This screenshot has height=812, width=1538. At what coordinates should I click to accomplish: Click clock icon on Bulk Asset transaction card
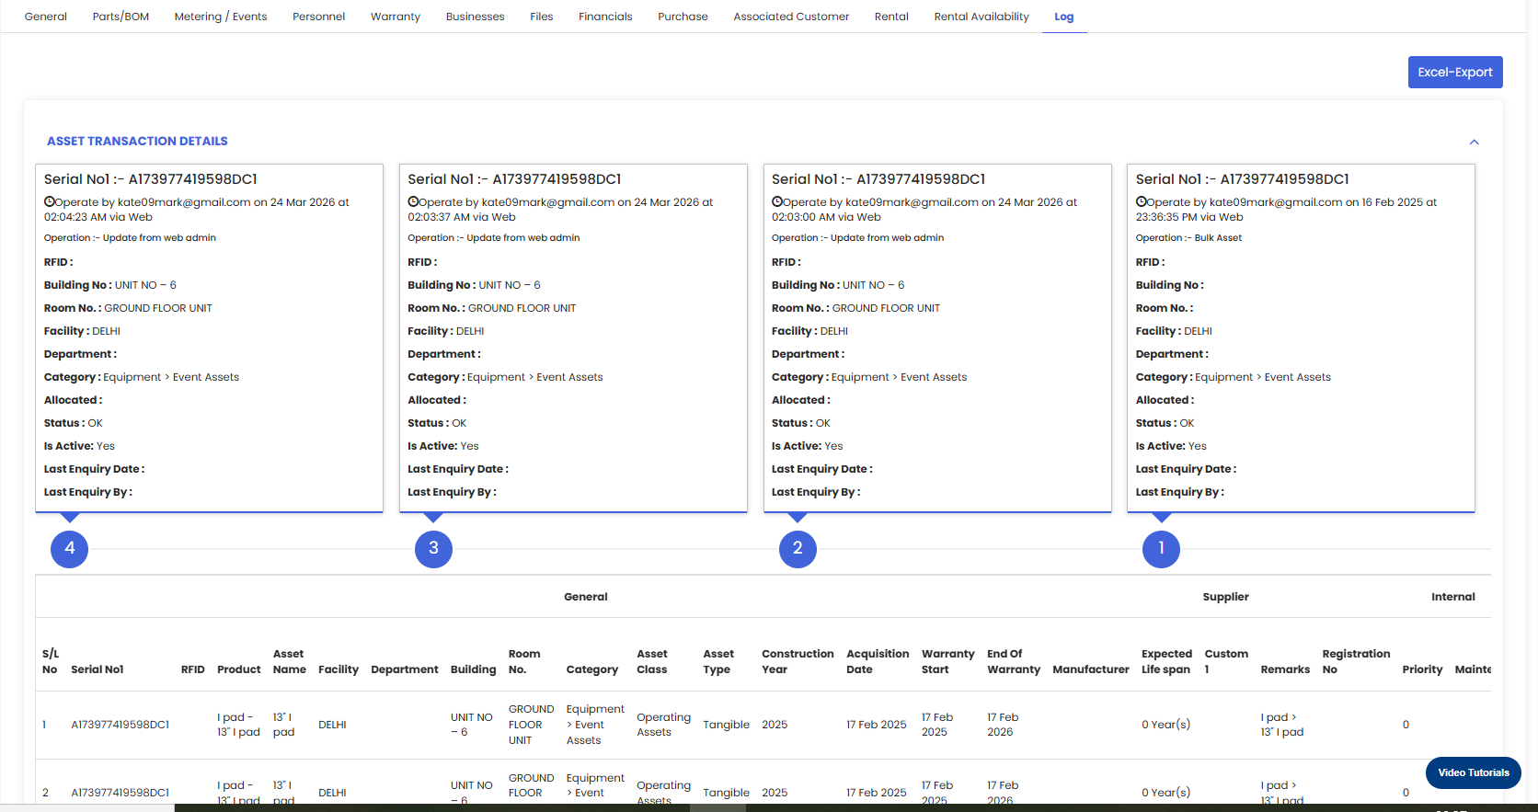click(1142, 201)
